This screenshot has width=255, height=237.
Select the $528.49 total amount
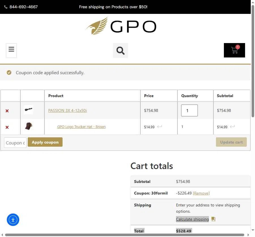[184, 231]
